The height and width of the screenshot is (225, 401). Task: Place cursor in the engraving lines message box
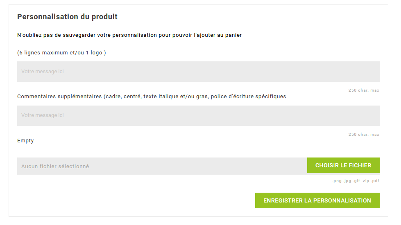click(198, 72)
